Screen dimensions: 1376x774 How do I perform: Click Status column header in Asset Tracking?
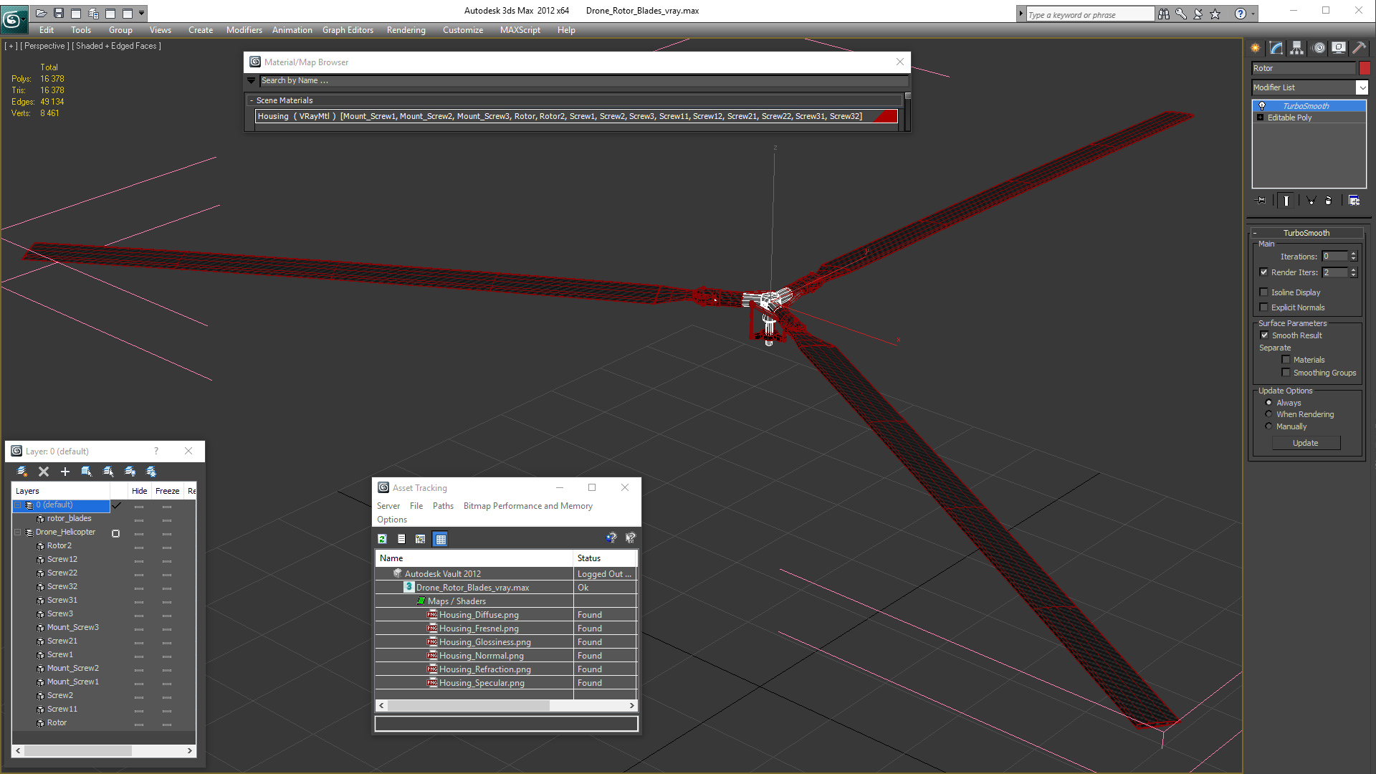click(x=605, y=558)
